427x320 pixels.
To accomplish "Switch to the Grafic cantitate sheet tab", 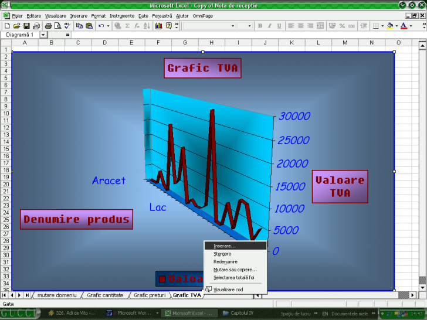I will (105, 295).
